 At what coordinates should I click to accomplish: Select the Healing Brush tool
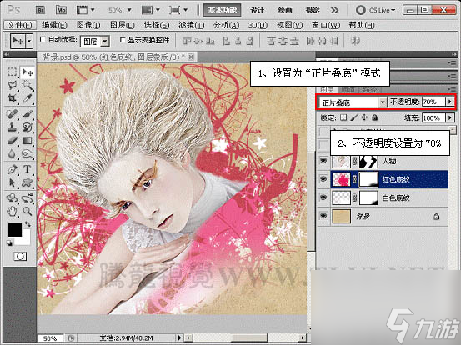click(x=12, y=113)
